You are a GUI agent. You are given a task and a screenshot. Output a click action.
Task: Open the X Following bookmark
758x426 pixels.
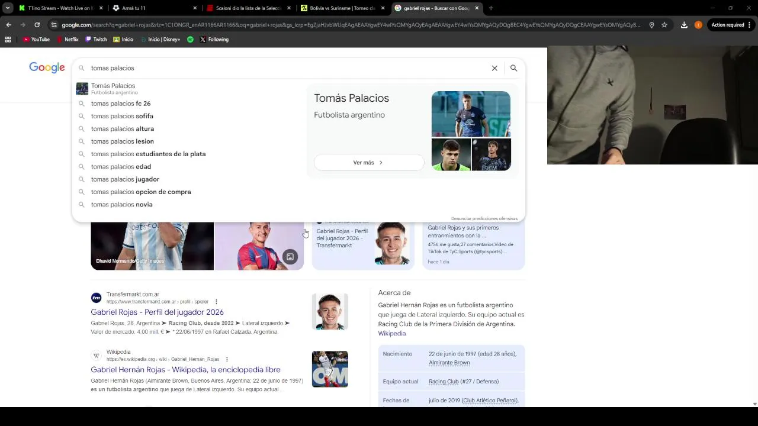click(214, 40)
